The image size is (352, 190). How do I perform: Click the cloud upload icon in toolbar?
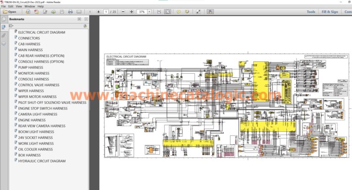pos(54,11)
